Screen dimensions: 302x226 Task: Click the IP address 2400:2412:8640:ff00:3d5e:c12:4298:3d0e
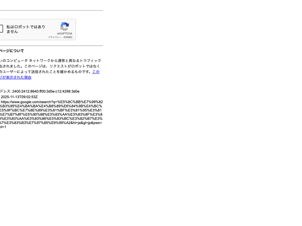[46, 91]
